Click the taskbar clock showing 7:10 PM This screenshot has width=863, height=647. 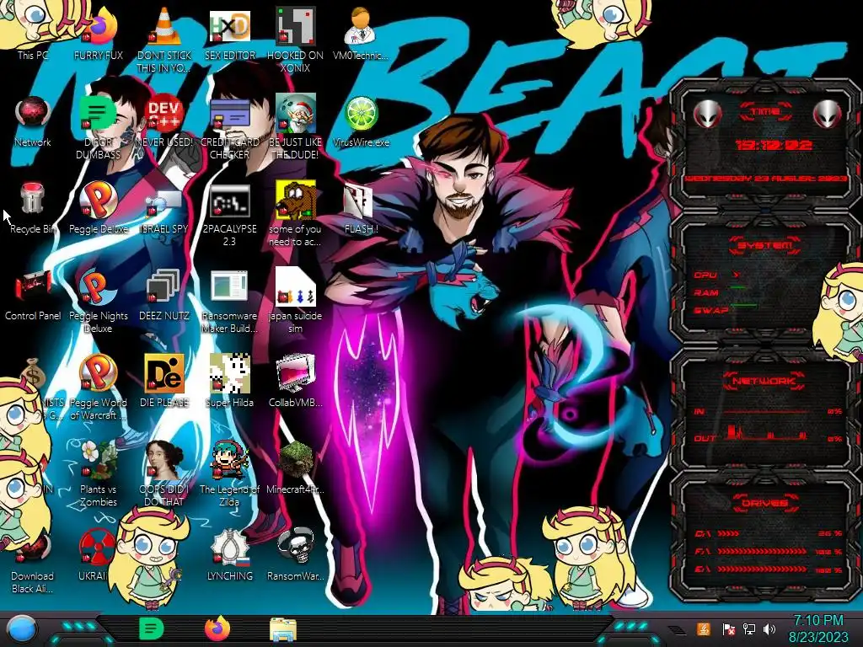pyautogui.click(x=818, y=628)
